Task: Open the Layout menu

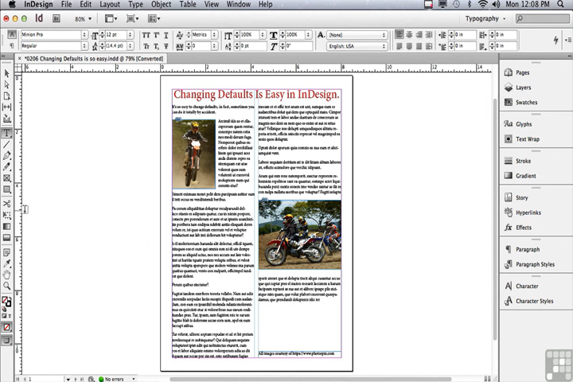Action: [110, 5]
